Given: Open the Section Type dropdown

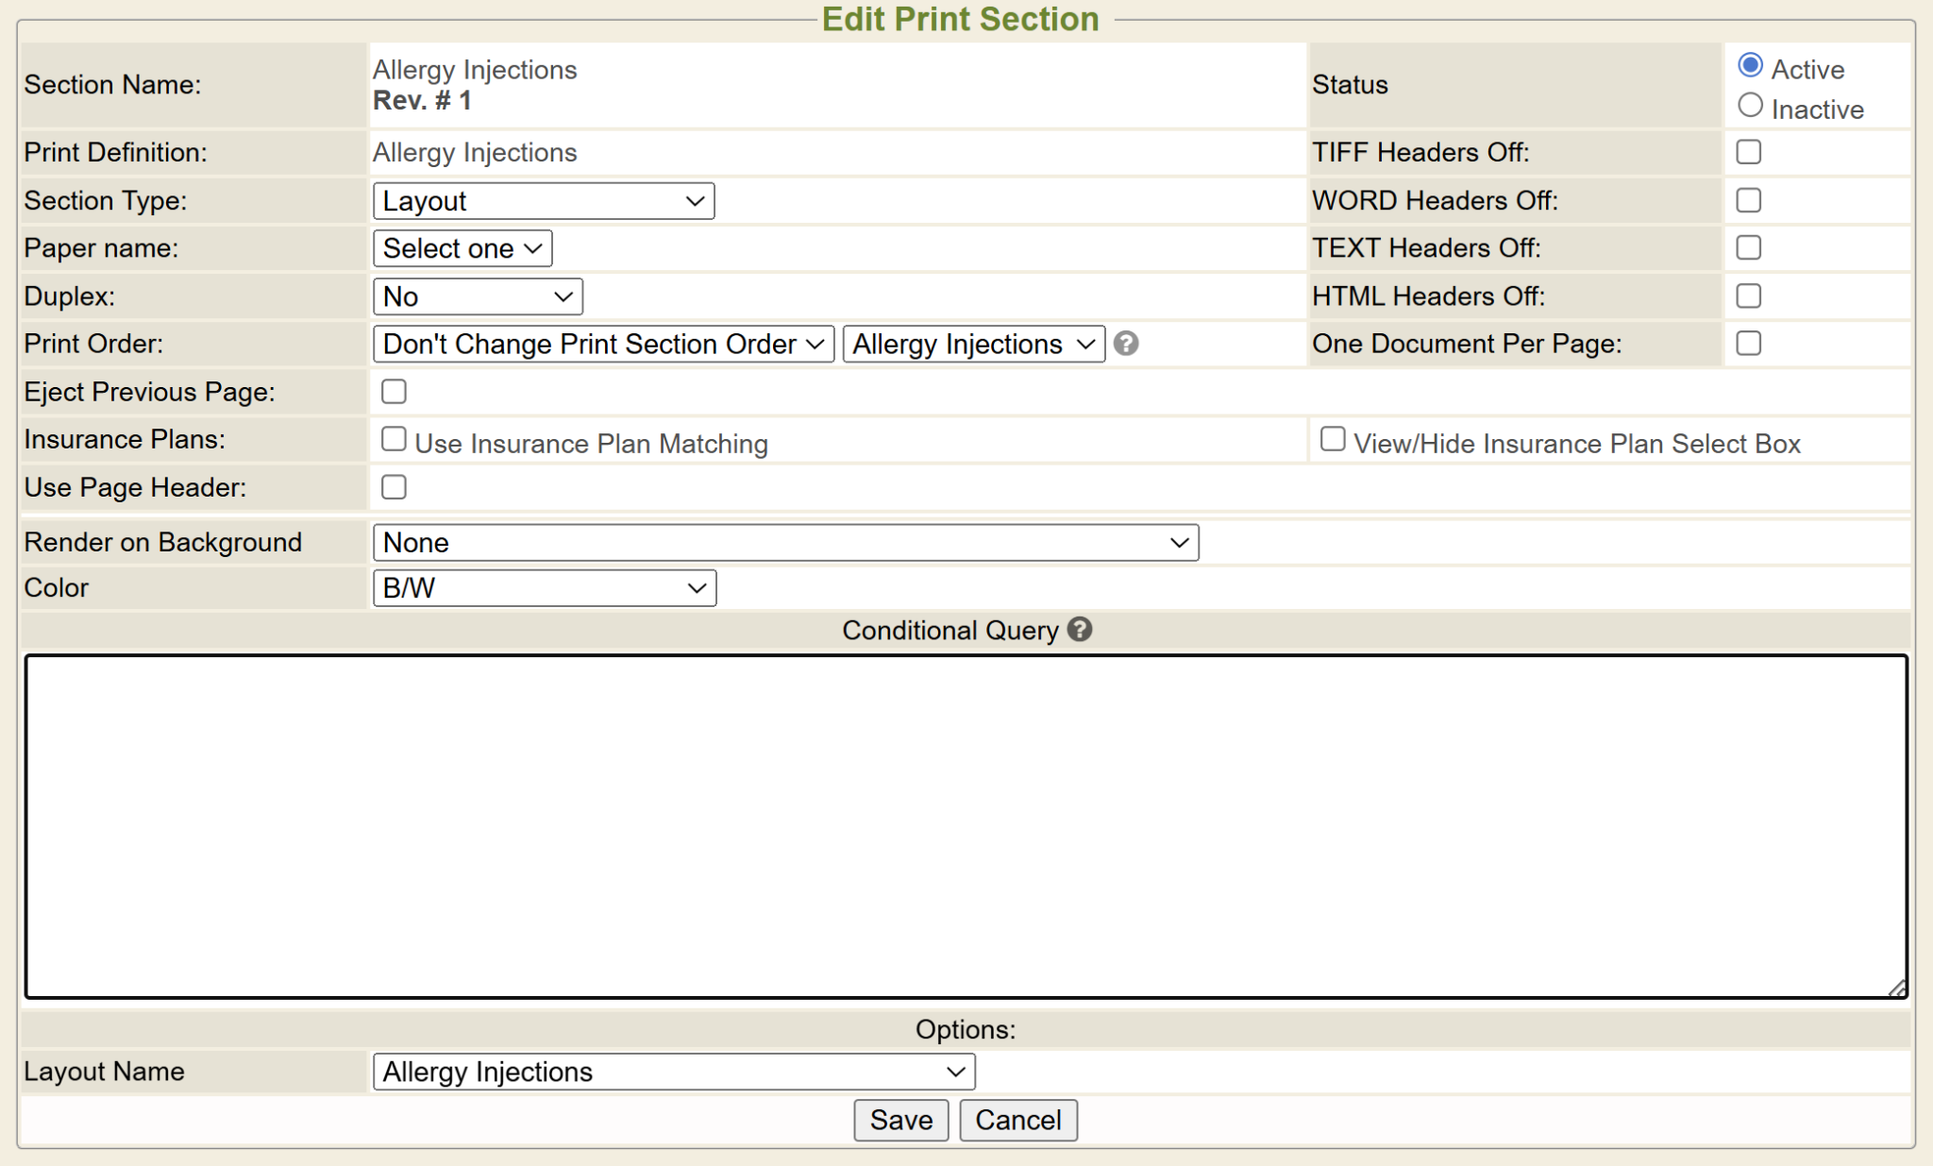Looking at the screenshot, I should [x=544, y=201].
